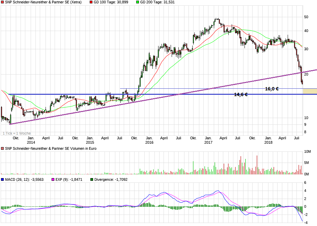Viewport: 317px width, 226px height.
Task: Click the 2017 year label on time axis
Action: [208, 142]
